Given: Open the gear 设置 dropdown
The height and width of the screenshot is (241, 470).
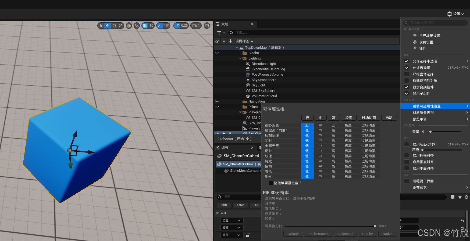Looking at the screenshot, I should pos(455,14).
